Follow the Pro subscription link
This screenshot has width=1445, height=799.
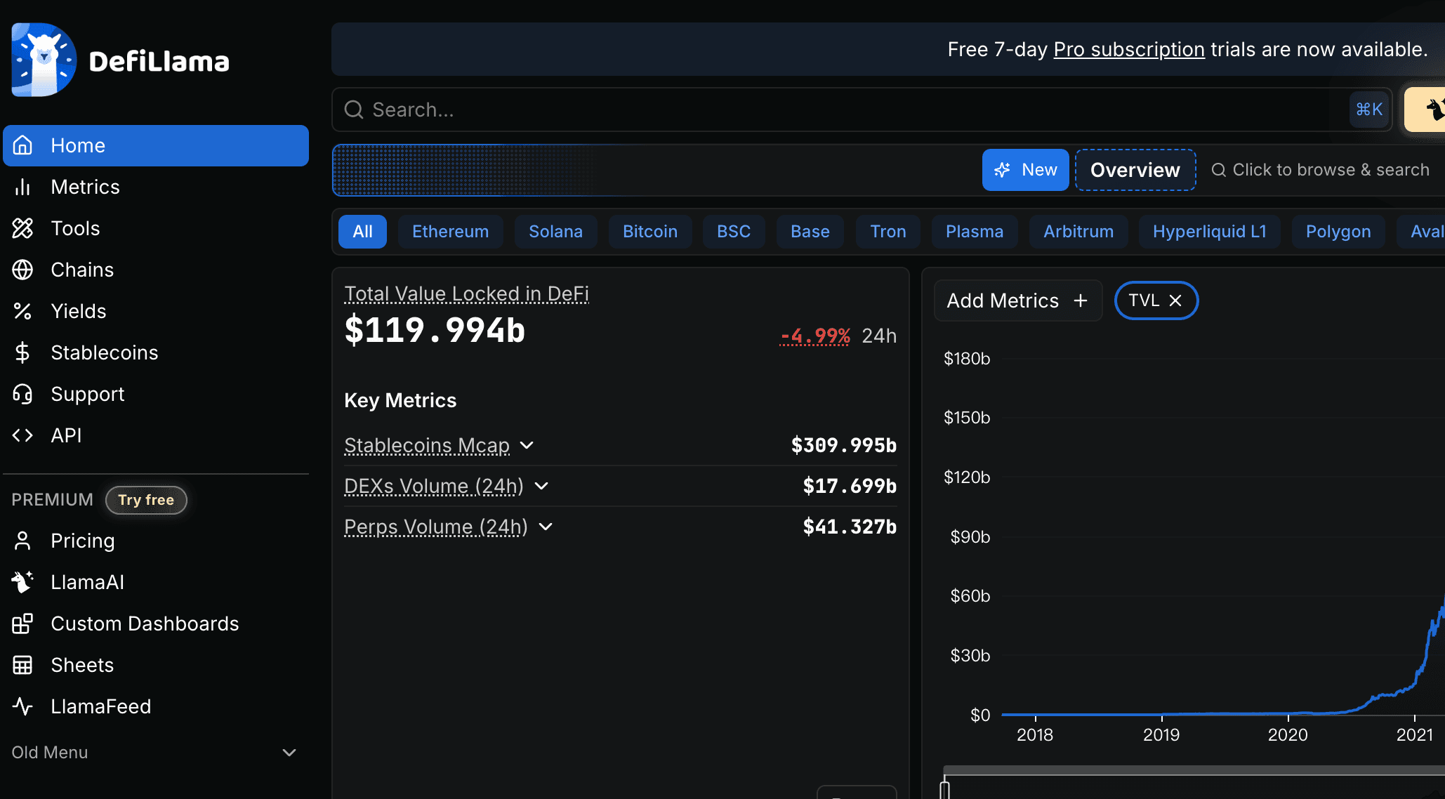tap(1128, 49)
